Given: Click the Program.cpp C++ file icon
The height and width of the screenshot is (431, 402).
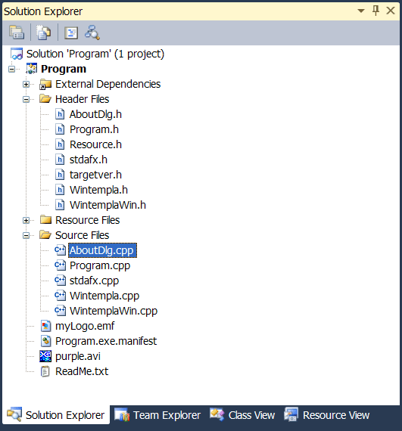Looking at the screenshot, I should coord(60,265).
